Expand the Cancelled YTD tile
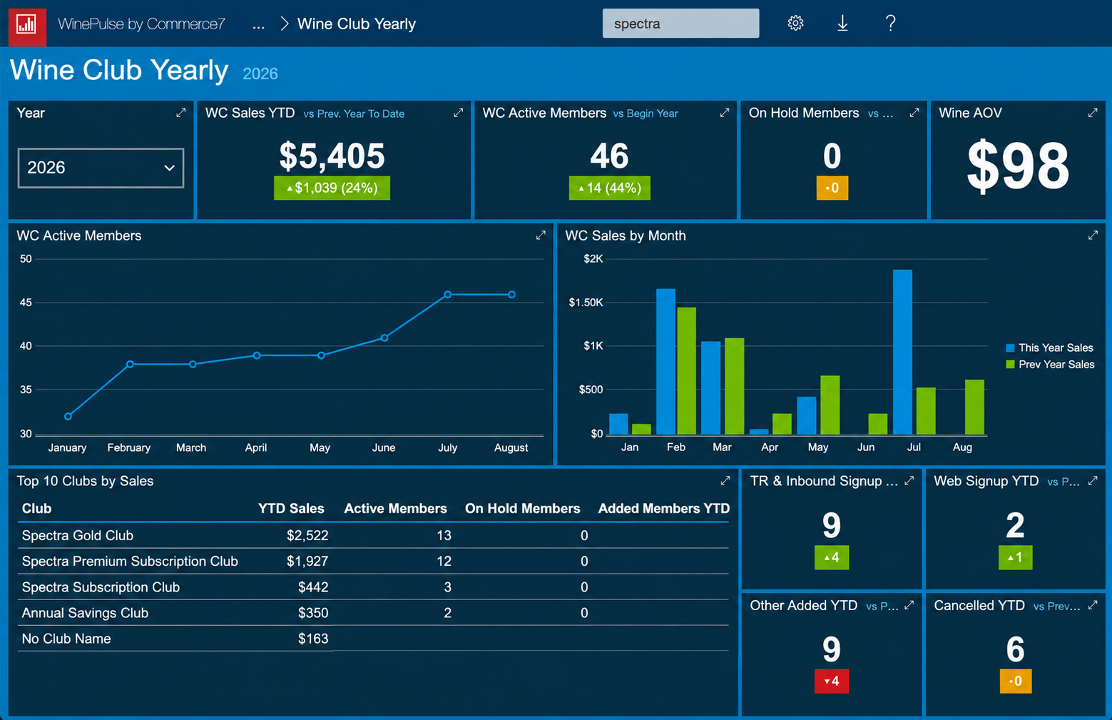This screenshot has width=1112, height=720. tap(1093, 605)
